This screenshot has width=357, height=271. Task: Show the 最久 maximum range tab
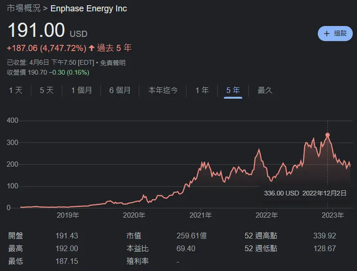265,90
